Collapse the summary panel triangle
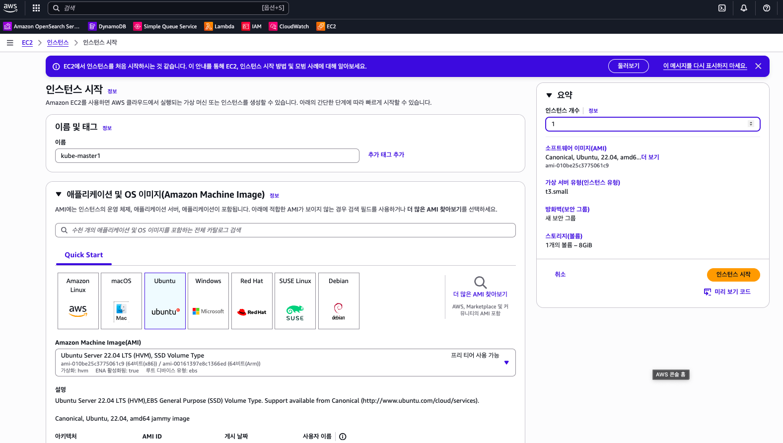The width and height of the screenshot is (783, 443). click(549, 95)
